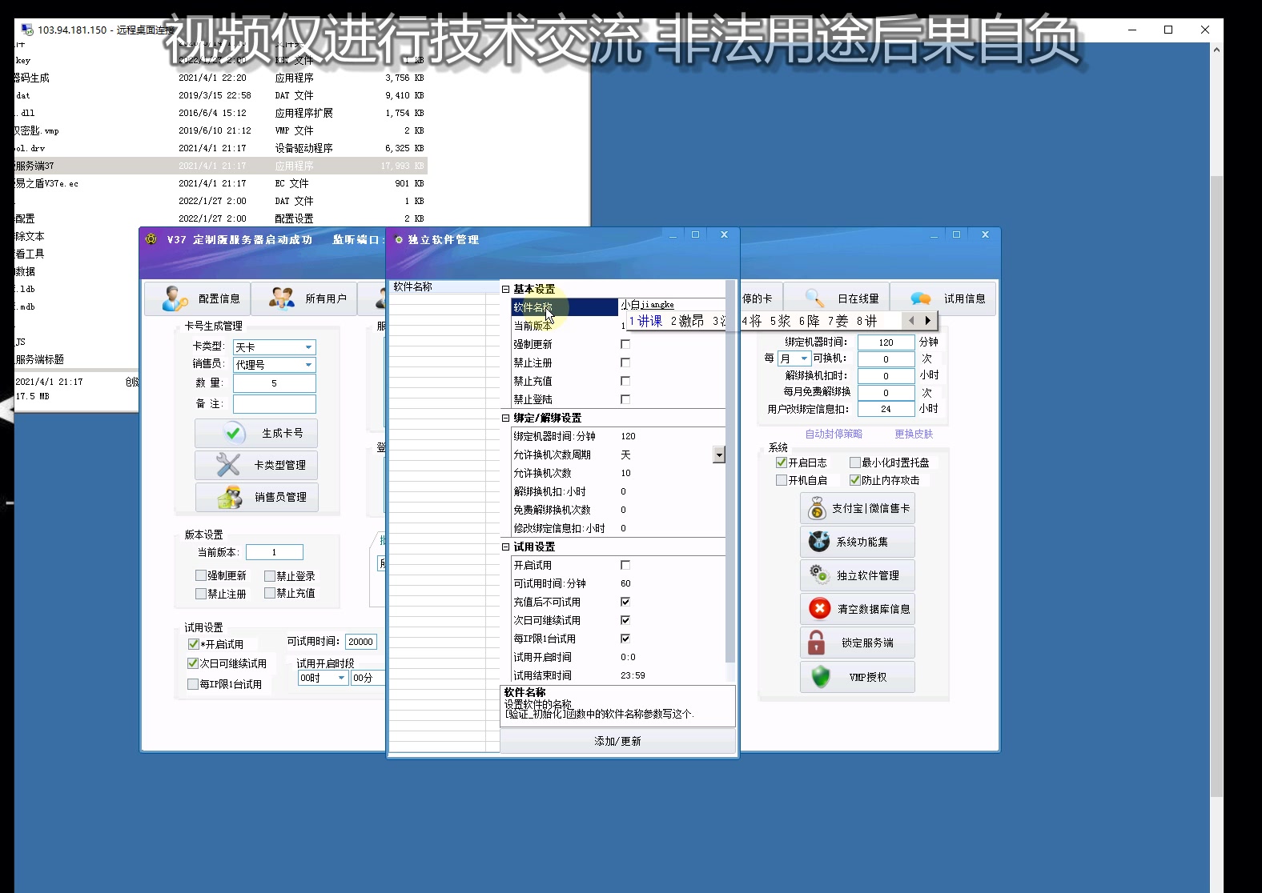Viewport: 1262px width, 893px height.
Task: Uncheck 充值后不可试用 checkbox
Action: (x=625, y=602)
